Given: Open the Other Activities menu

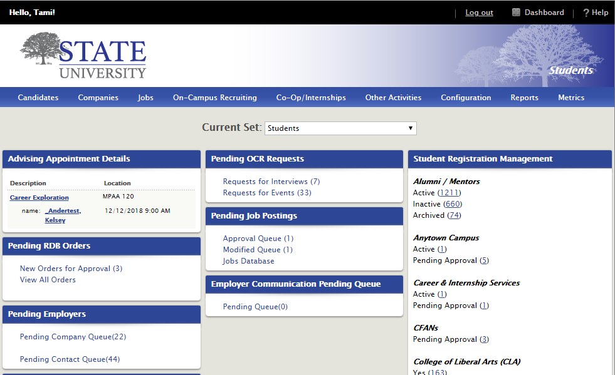Looking at the screenshot, I should (394, 98).
